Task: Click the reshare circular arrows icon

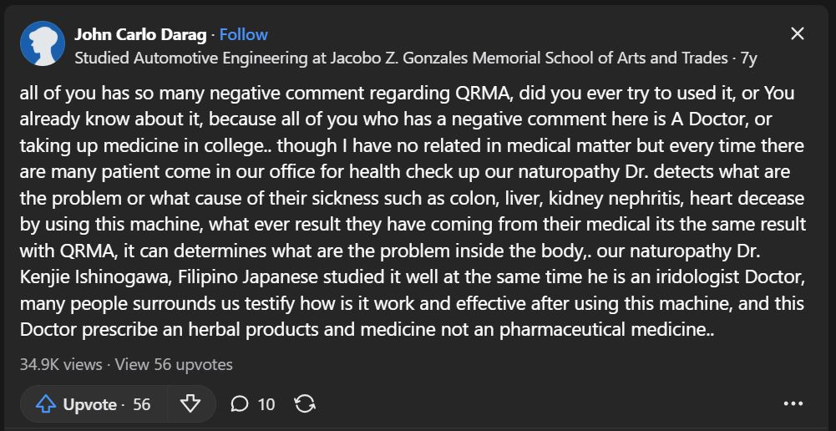Action: pos(305,404)
